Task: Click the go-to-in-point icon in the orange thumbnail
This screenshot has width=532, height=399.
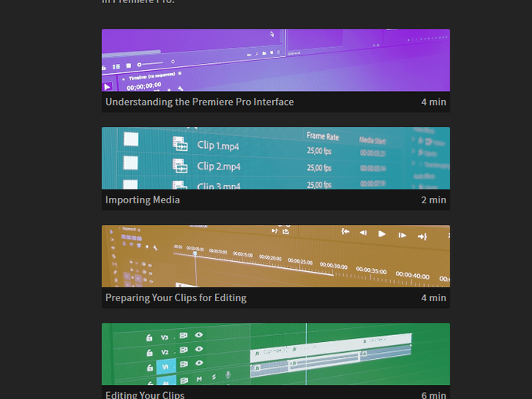Action: [x=345, y=232]
